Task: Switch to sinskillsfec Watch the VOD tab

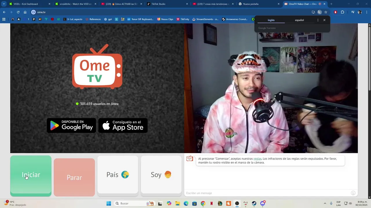Action: point(75,4)
